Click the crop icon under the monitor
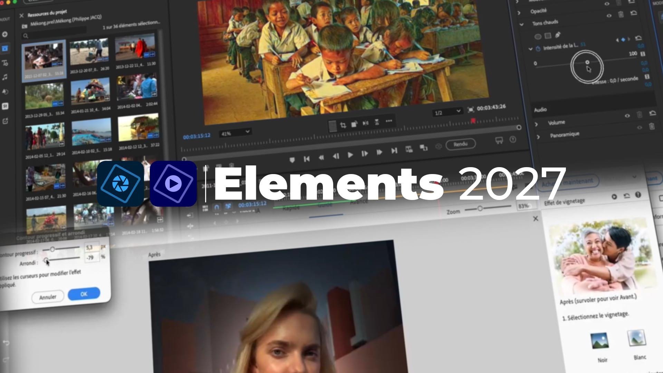Screen dimensions: 663x373 click(x=343, y=125)
